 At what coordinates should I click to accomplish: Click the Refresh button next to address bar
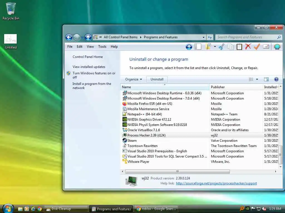coord(210,37)
